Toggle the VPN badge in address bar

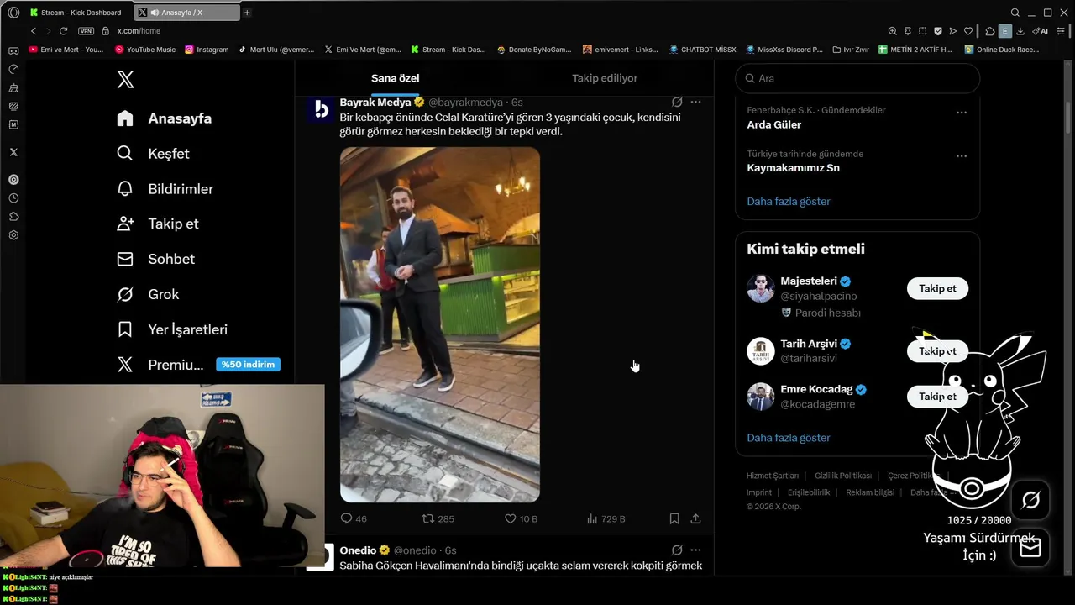pyautogui.click(x=86, y=31)
